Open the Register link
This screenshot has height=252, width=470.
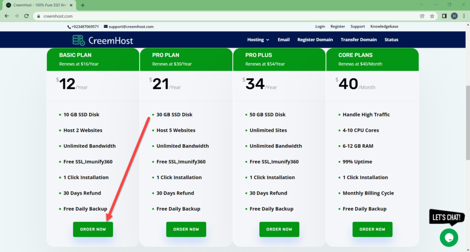[x=337, y=26]
